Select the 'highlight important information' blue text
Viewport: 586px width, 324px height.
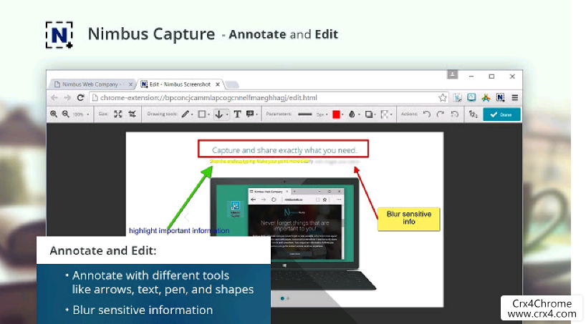point(179,231)
